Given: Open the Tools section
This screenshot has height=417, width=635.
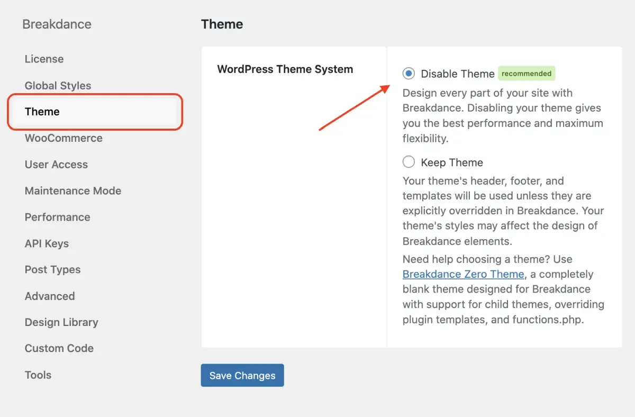Looking at the screenshot, I should (x=38, y=375).
